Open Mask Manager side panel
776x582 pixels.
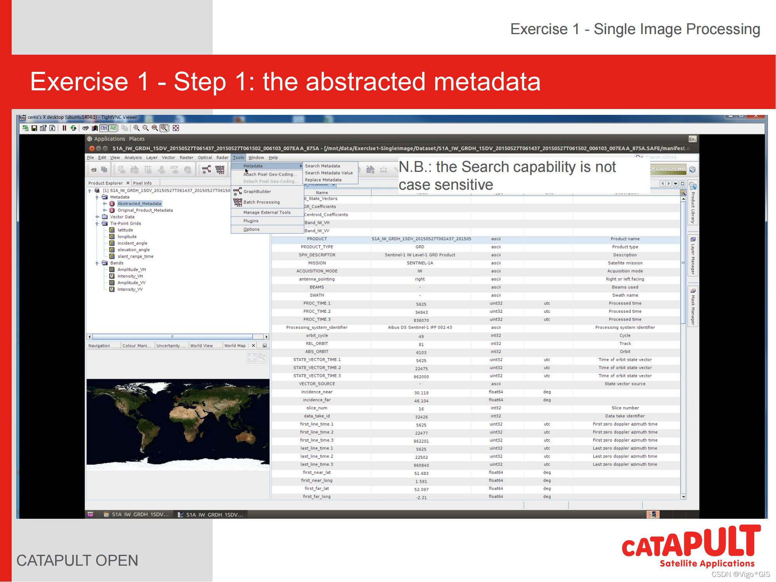click(693, 307)
